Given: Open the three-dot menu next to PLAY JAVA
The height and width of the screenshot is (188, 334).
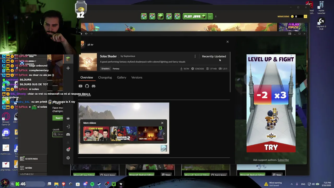Looking at the screenshot, I should 216,16.
